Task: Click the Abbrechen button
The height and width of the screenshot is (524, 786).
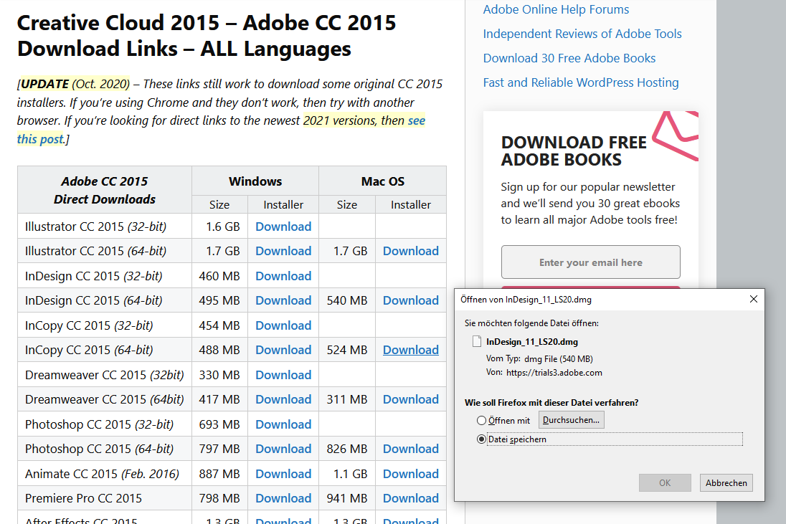Action: pos(726,482)
